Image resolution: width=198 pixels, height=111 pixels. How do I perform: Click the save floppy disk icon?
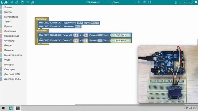pyautogui.click(x=22, y=2)
